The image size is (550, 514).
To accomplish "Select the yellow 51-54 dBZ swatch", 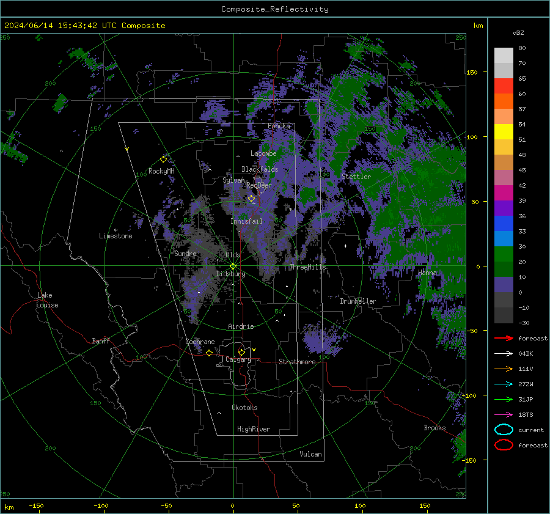I will pos(504,132).
